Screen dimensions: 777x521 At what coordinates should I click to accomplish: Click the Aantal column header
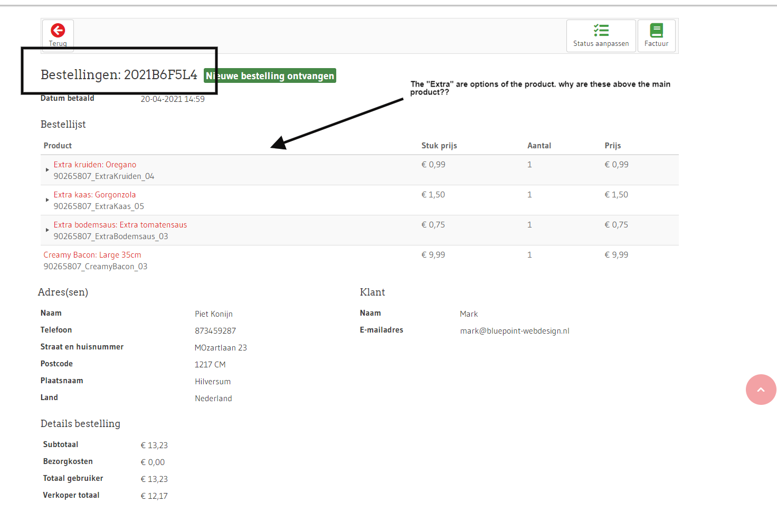click(x=539, y=146)
